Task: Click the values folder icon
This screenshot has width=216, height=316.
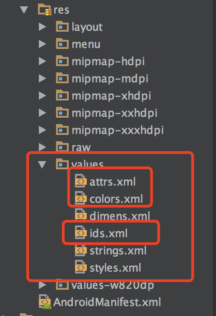Action: [x=62, y=164]
